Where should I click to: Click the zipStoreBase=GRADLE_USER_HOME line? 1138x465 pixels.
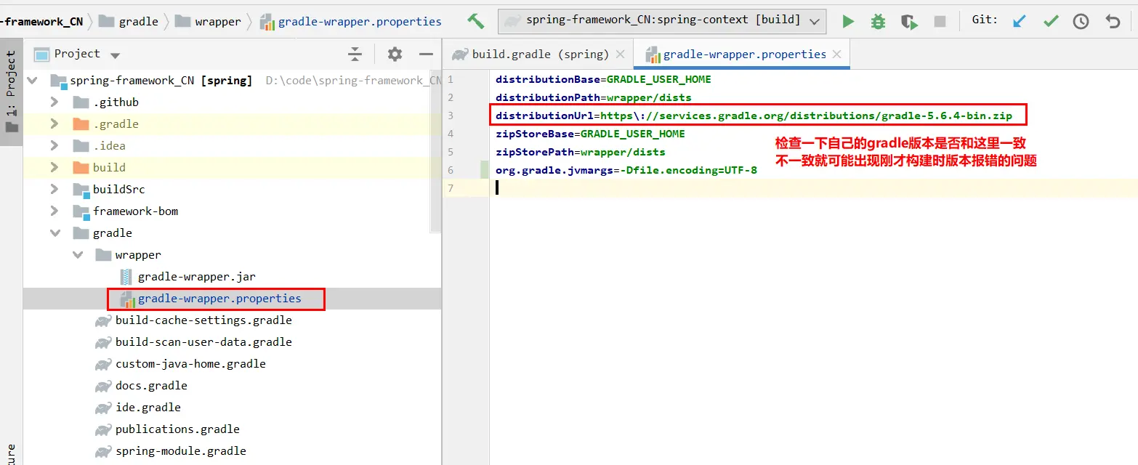tap(590, 134)
